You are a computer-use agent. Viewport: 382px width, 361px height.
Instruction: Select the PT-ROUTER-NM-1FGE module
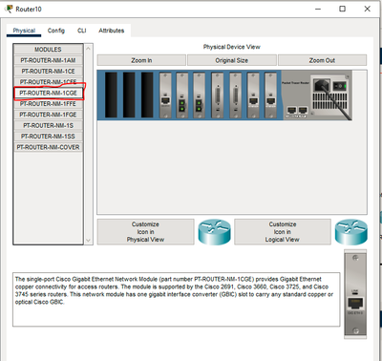[x=48, y=115]
